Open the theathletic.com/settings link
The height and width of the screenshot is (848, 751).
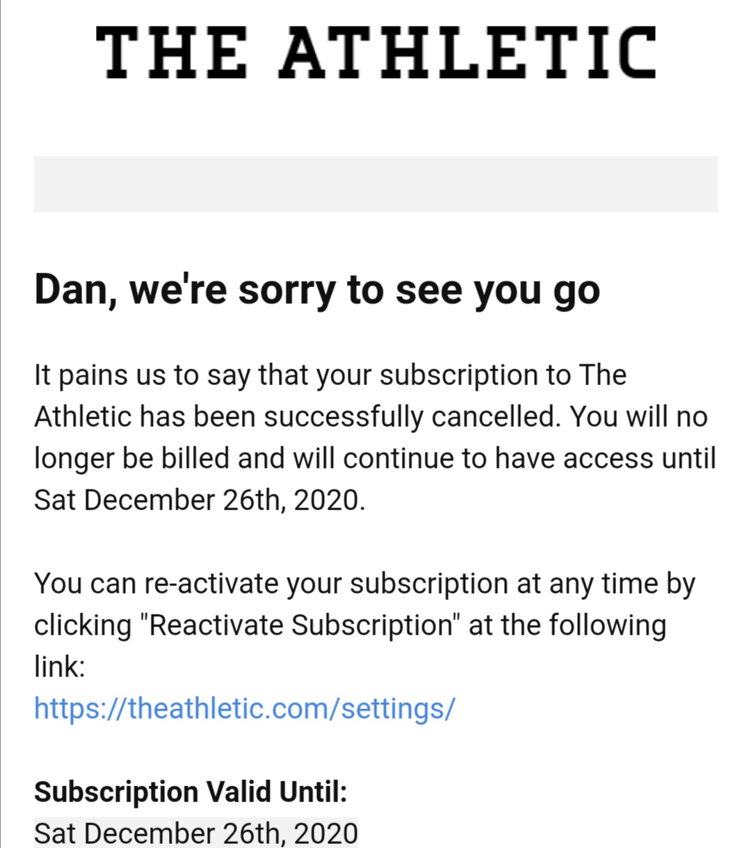(245, 708)
